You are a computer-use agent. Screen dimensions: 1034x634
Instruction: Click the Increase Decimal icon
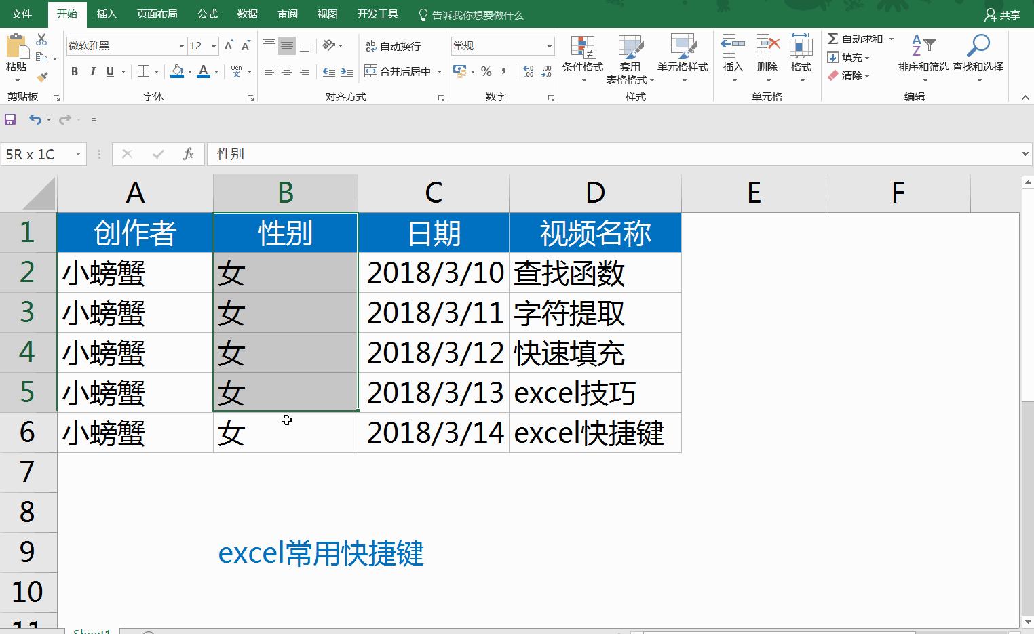pos(529,71)
